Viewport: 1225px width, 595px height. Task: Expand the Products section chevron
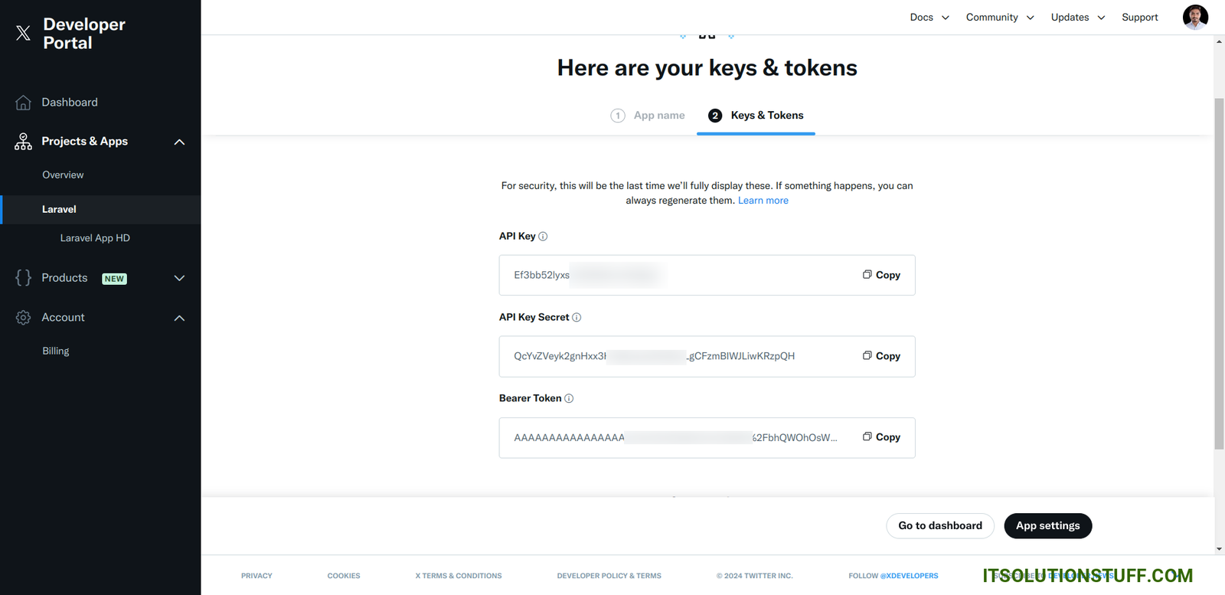(x=180, y=278)
